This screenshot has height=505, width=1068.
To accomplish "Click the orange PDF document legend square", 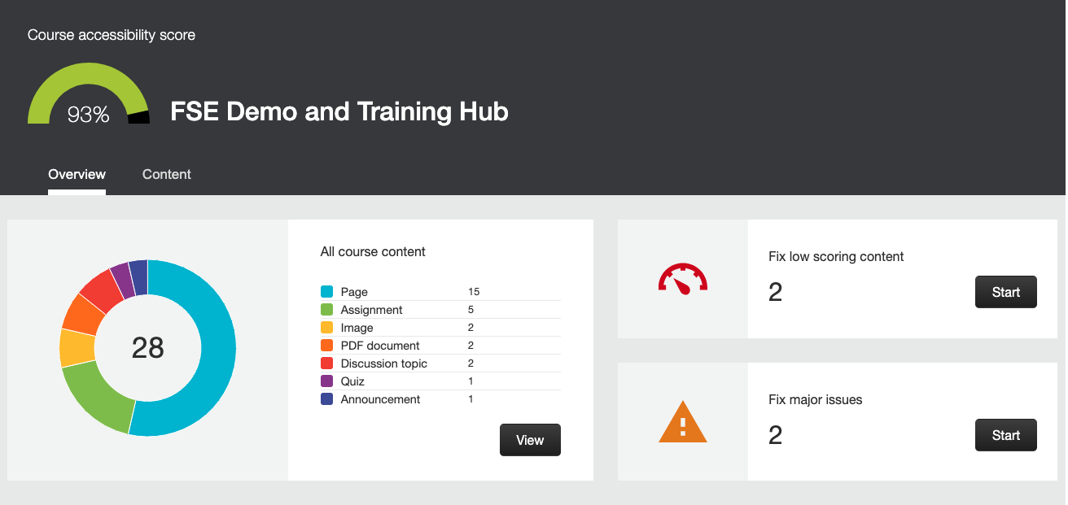I will pos(328,346).
